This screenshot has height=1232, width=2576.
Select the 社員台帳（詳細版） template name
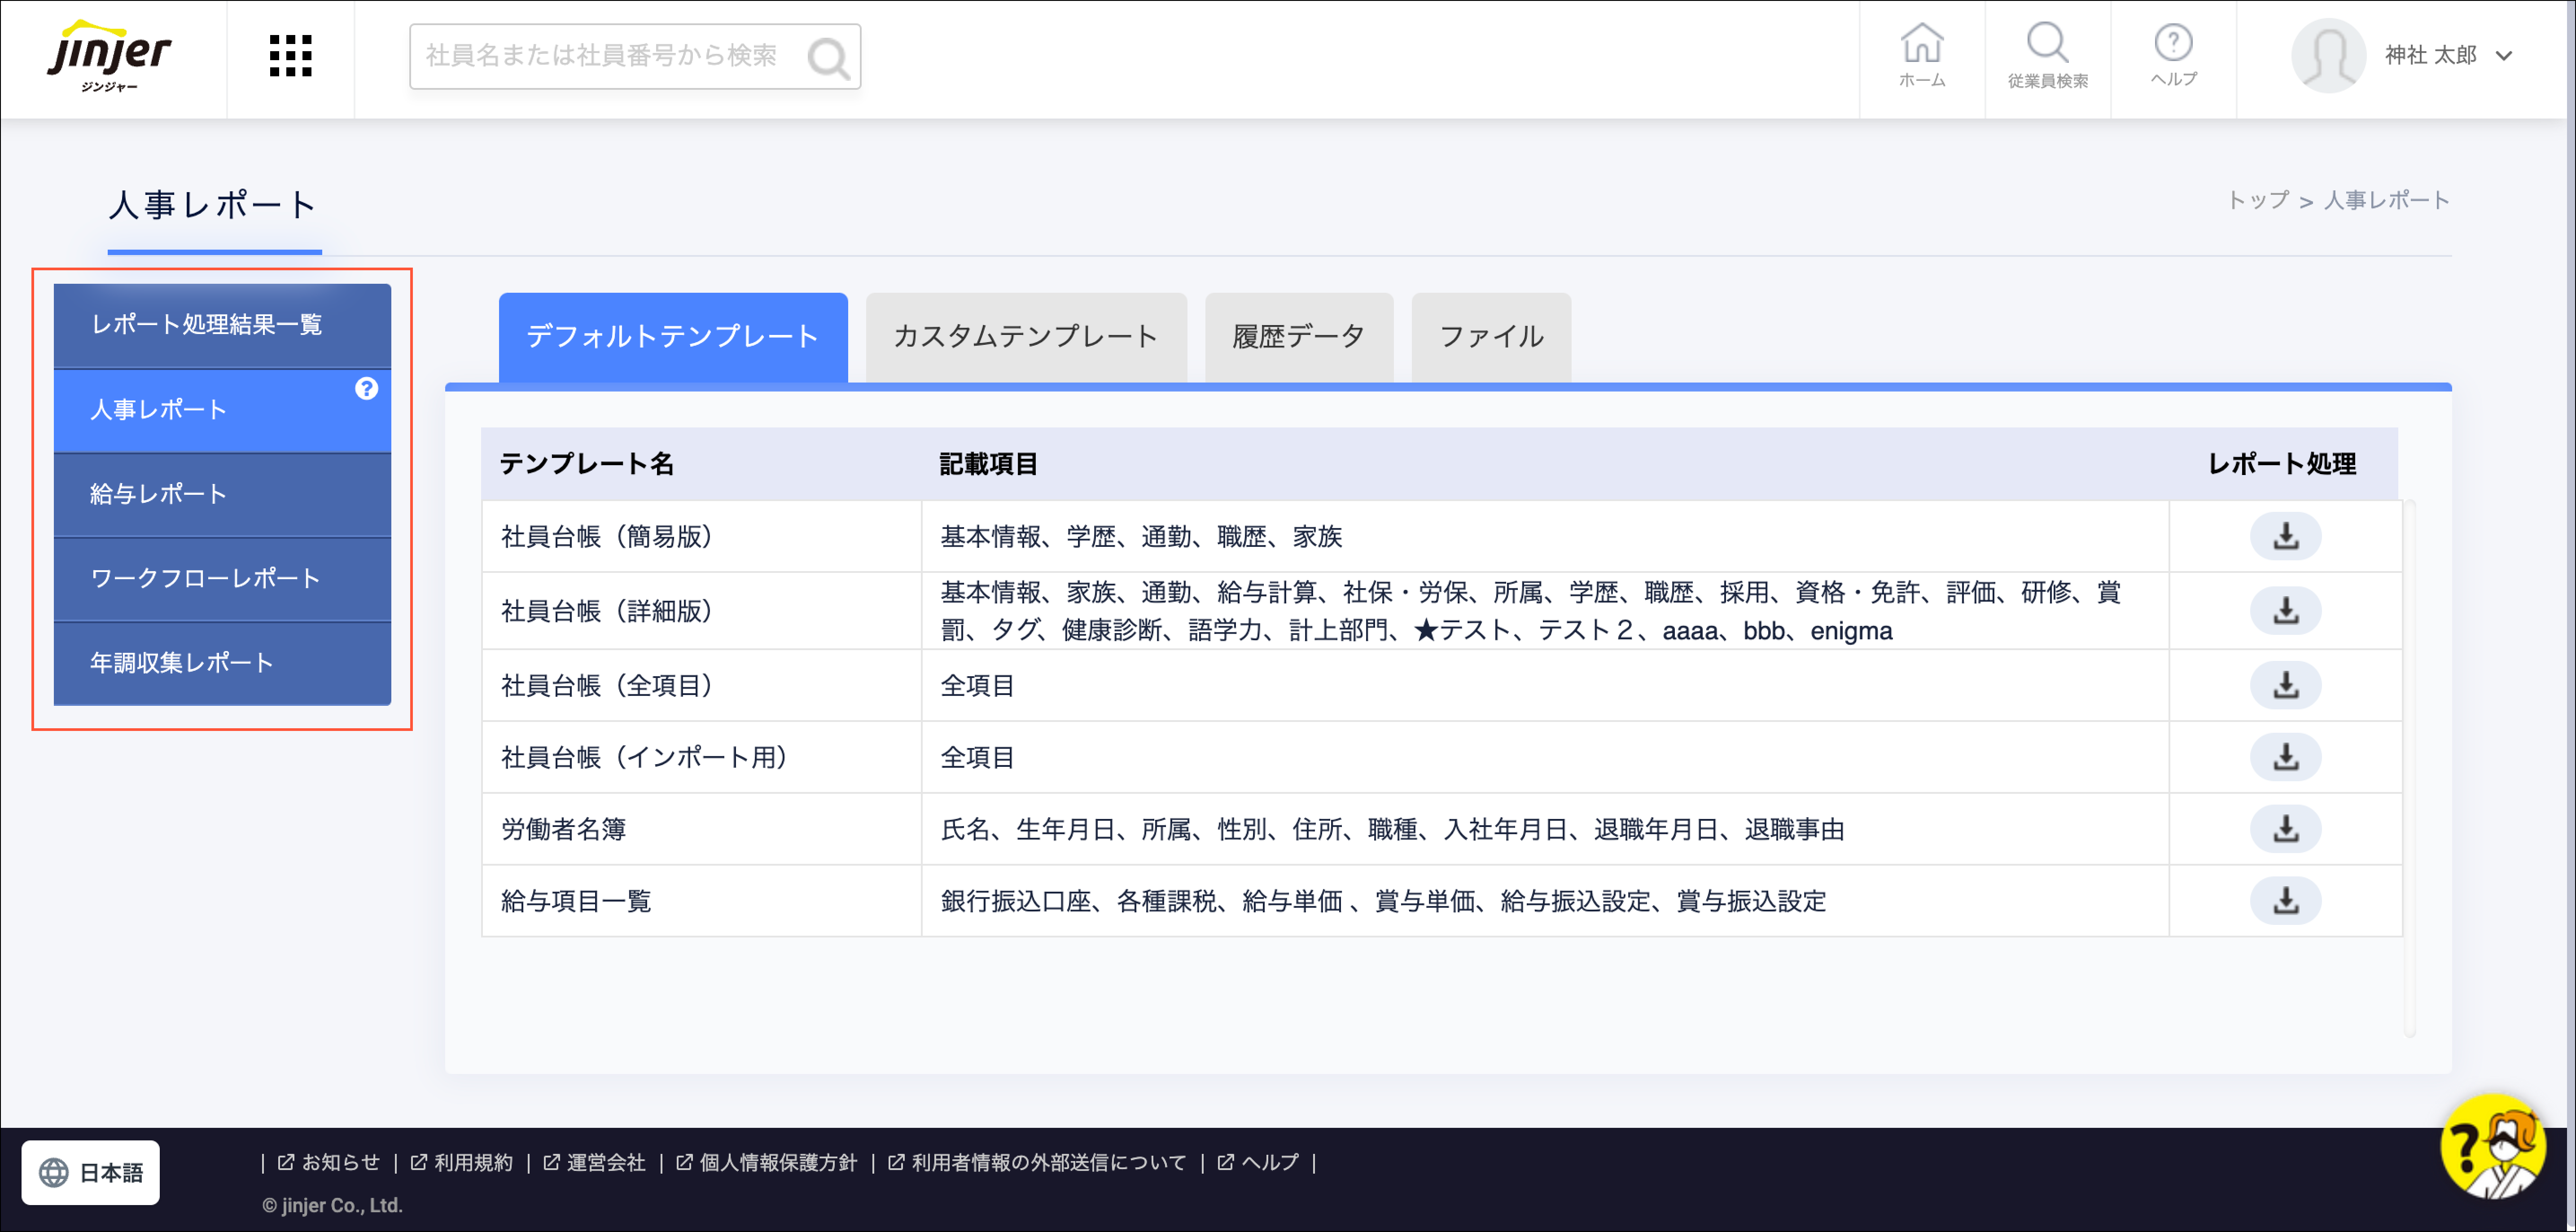pyautogui.click(x=607, y=612)
